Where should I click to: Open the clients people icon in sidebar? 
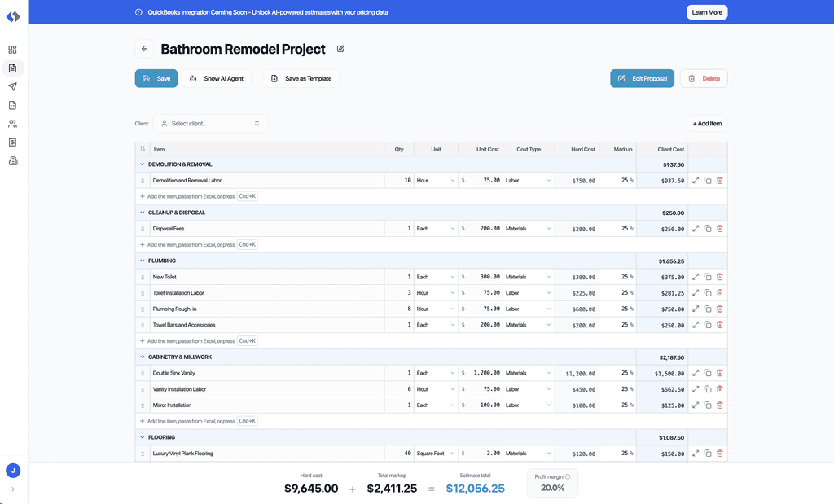[x=13, y=124]
